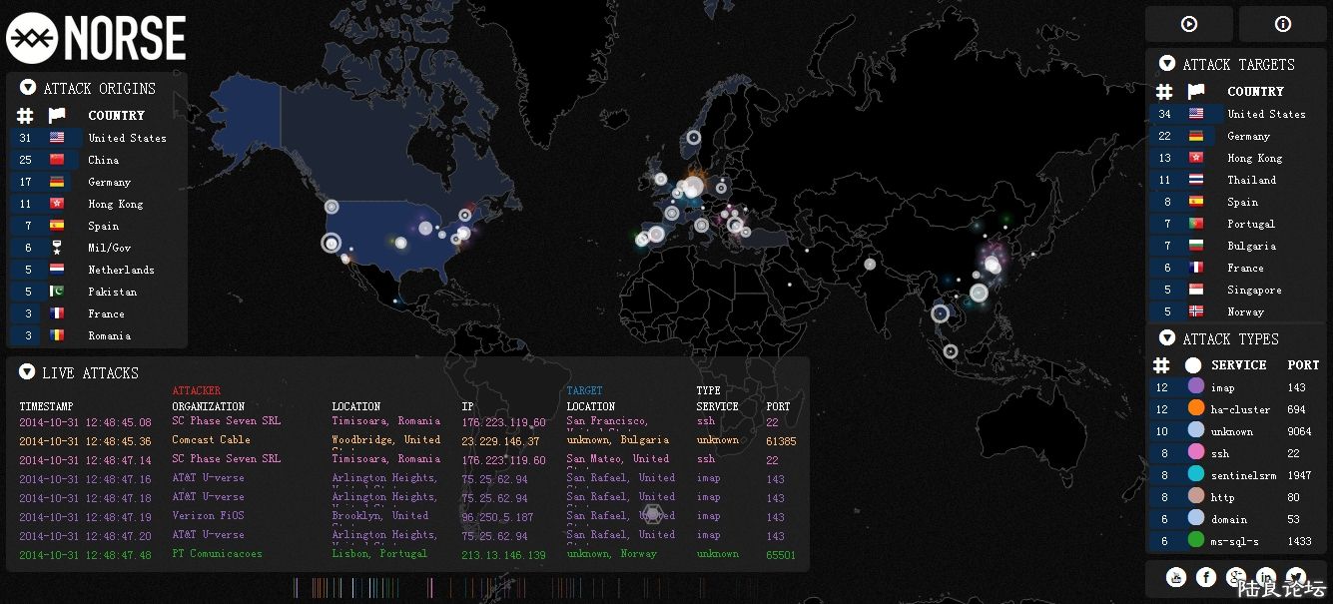Click the YouTube icon in social bar
1333x604 pixels.
1176,577
